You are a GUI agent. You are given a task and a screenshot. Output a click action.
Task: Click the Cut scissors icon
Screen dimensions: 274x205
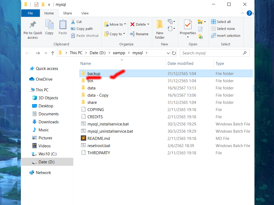click(x=73, y=22)
